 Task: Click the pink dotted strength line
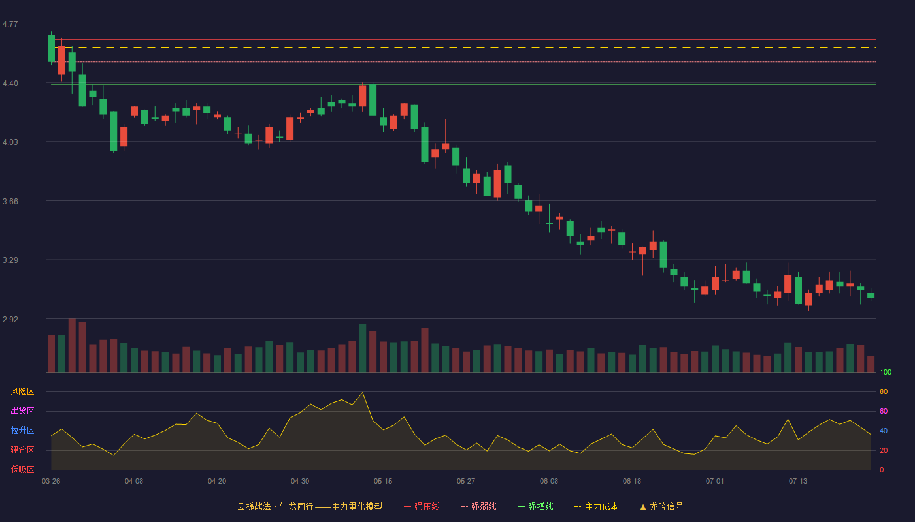(x=464, y=62)
